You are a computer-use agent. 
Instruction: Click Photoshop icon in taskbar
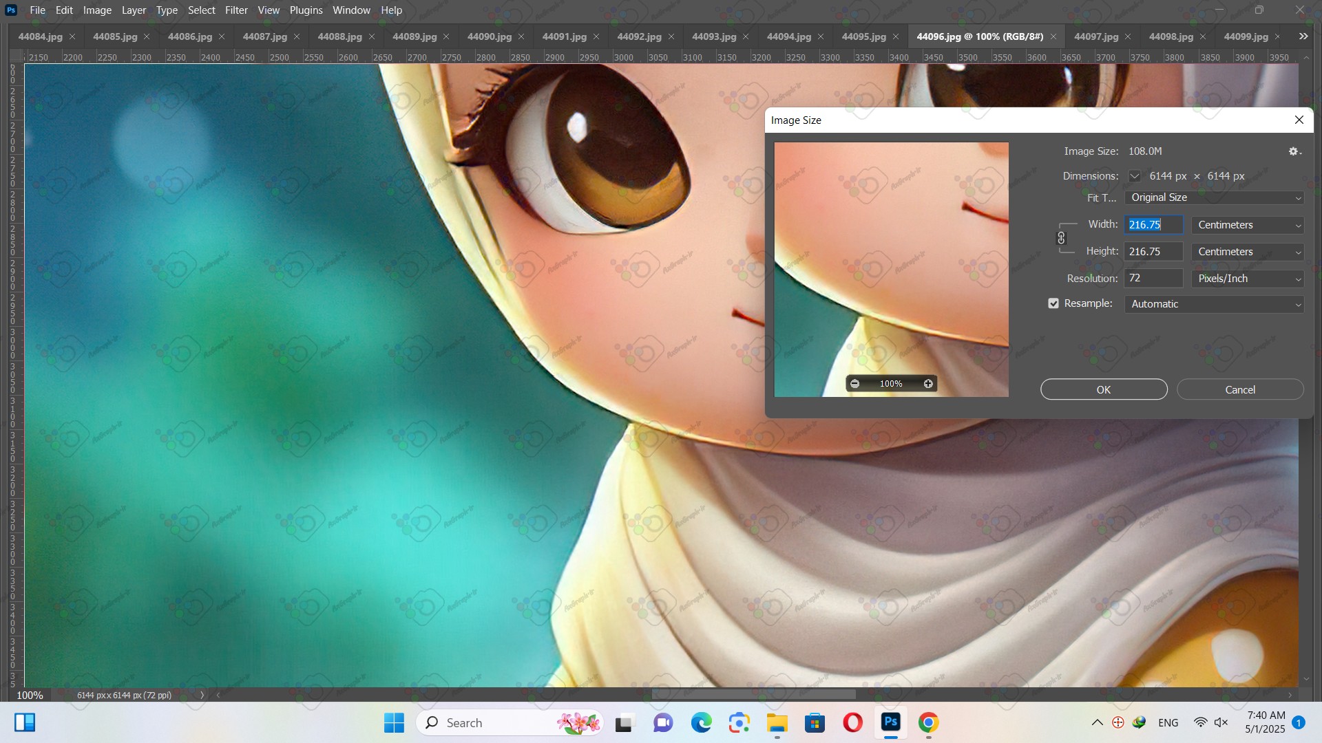pos(891,722)
